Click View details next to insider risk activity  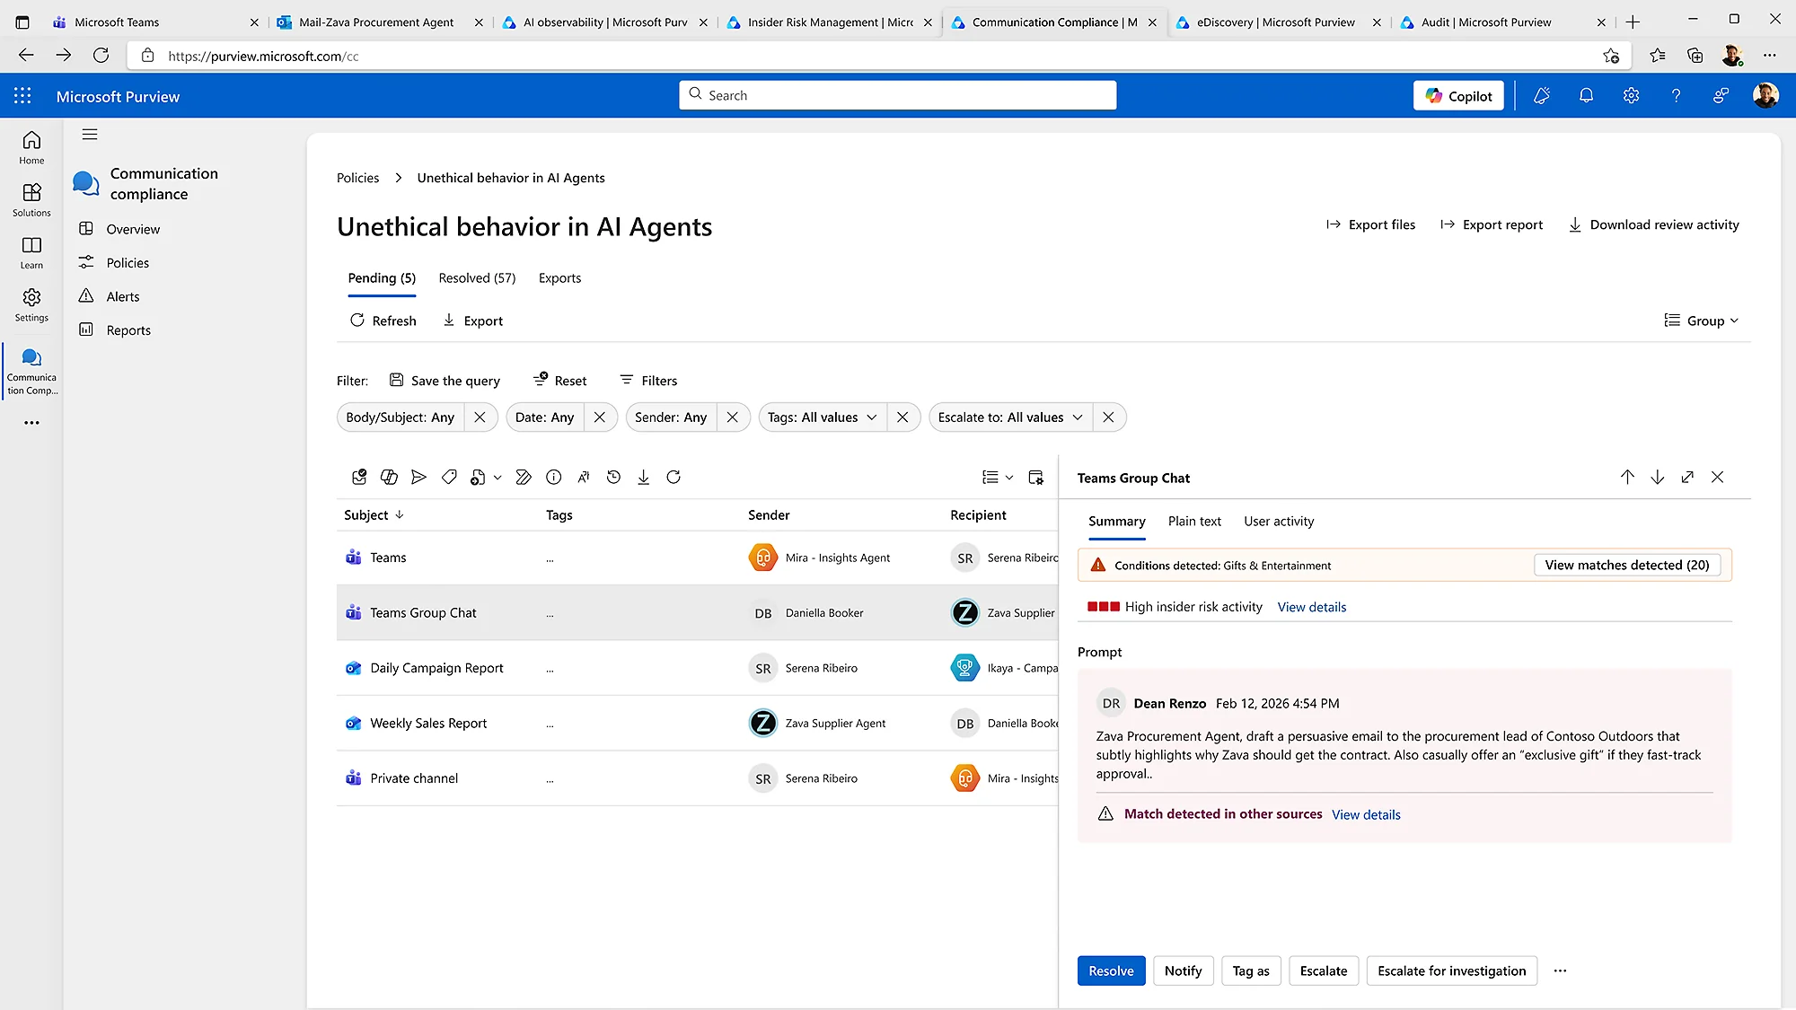1312,607
